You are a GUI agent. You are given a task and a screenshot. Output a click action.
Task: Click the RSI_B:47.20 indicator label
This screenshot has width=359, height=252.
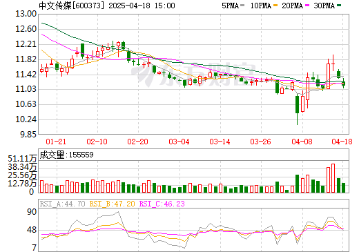point(112,204)
